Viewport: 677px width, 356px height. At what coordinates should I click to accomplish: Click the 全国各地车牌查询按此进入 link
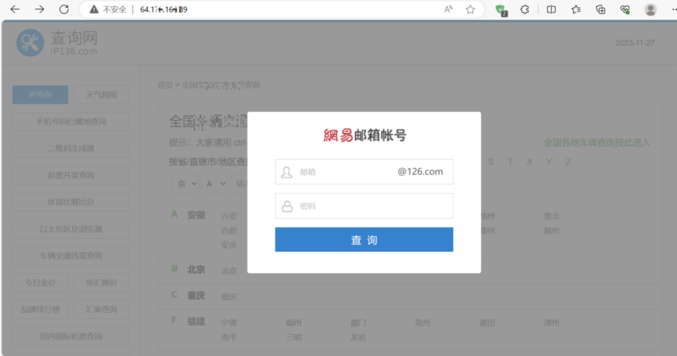(x=597, y=143)
